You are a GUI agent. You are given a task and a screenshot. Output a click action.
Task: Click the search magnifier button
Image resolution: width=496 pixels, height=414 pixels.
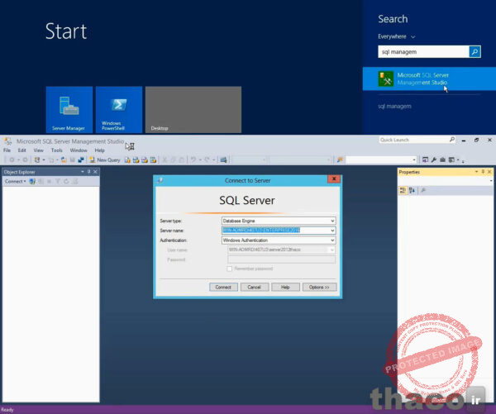[x=475, y=51]
